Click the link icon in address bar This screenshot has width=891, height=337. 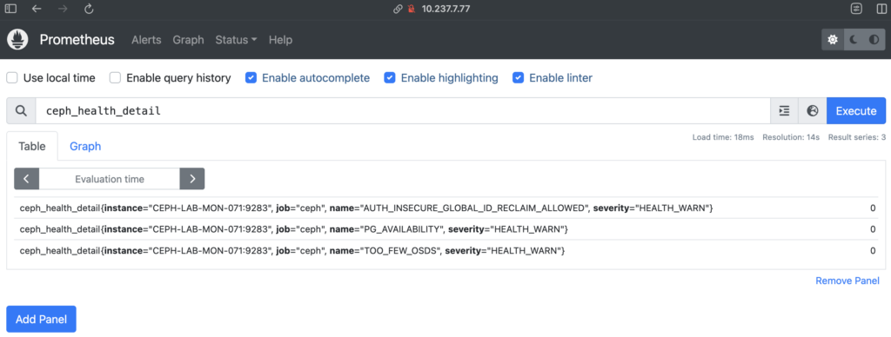[398, 9]
